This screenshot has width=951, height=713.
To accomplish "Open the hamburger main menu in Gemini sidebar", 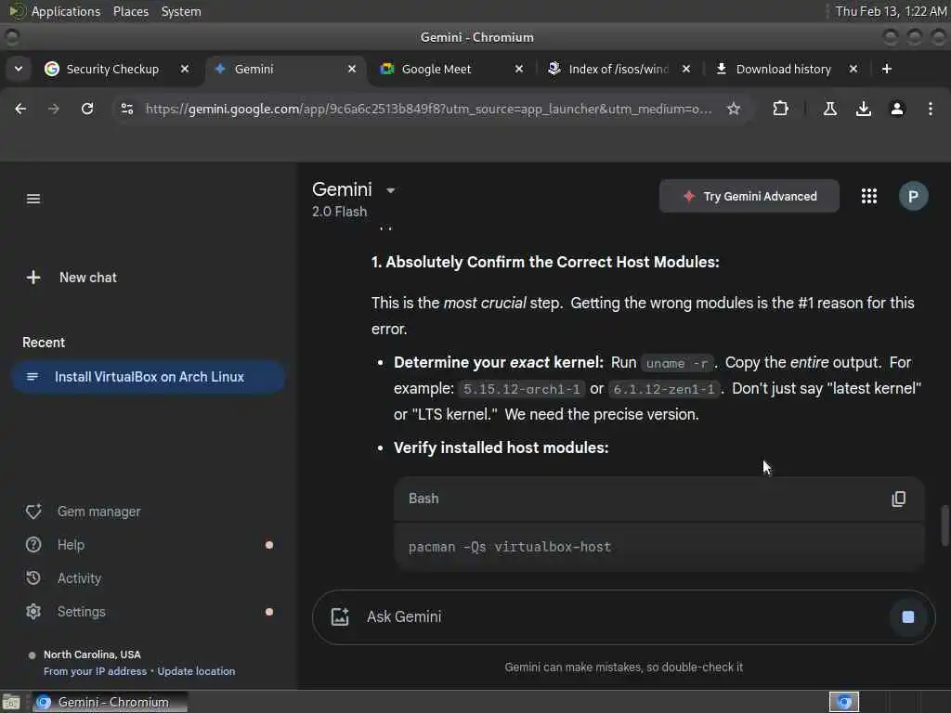I will coord(33,199).
